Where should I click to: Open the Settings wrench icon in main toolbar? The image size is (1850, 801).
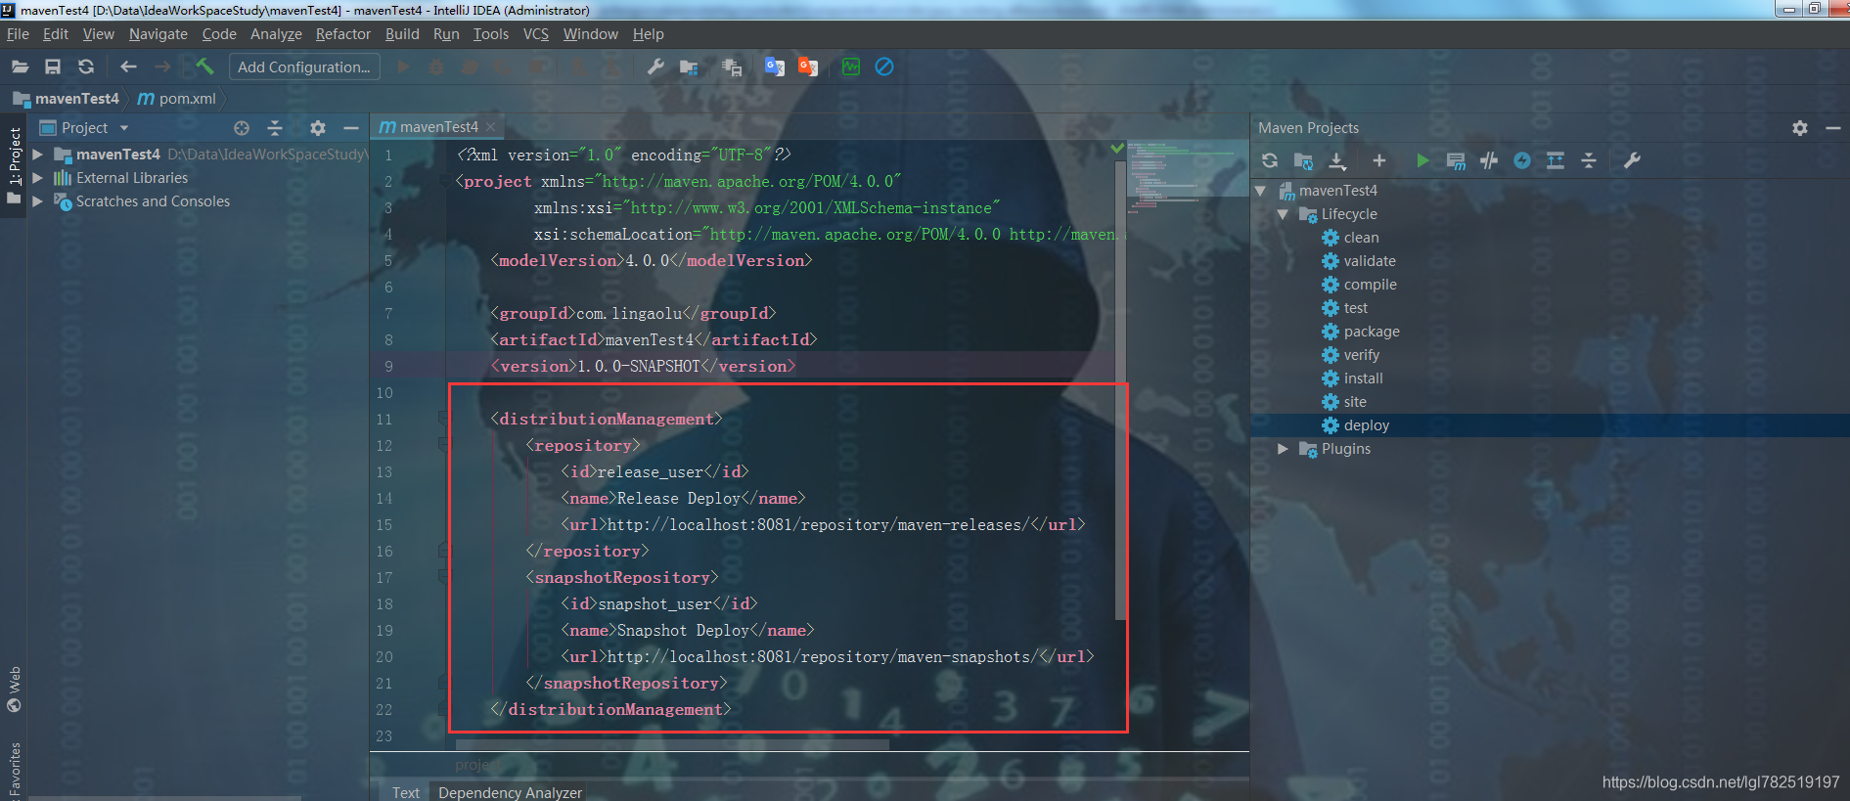[655, 67]
